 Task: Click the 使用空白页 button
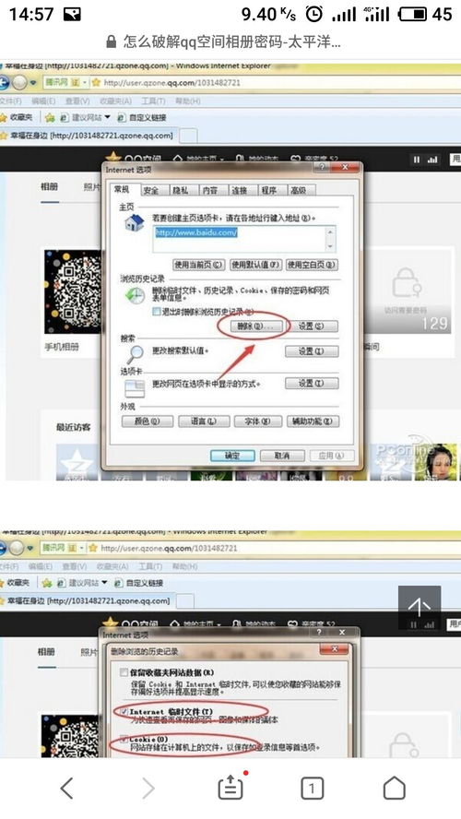point(312,265)
